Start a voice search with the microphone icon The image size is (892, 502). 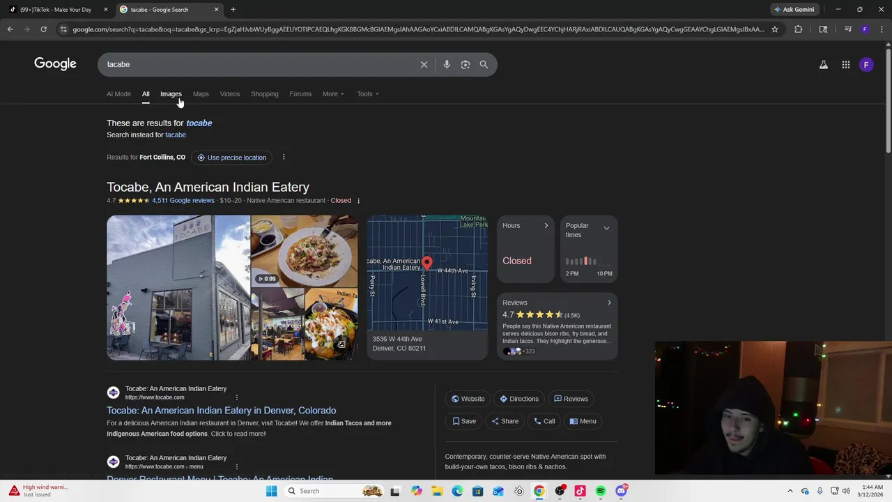447,64
